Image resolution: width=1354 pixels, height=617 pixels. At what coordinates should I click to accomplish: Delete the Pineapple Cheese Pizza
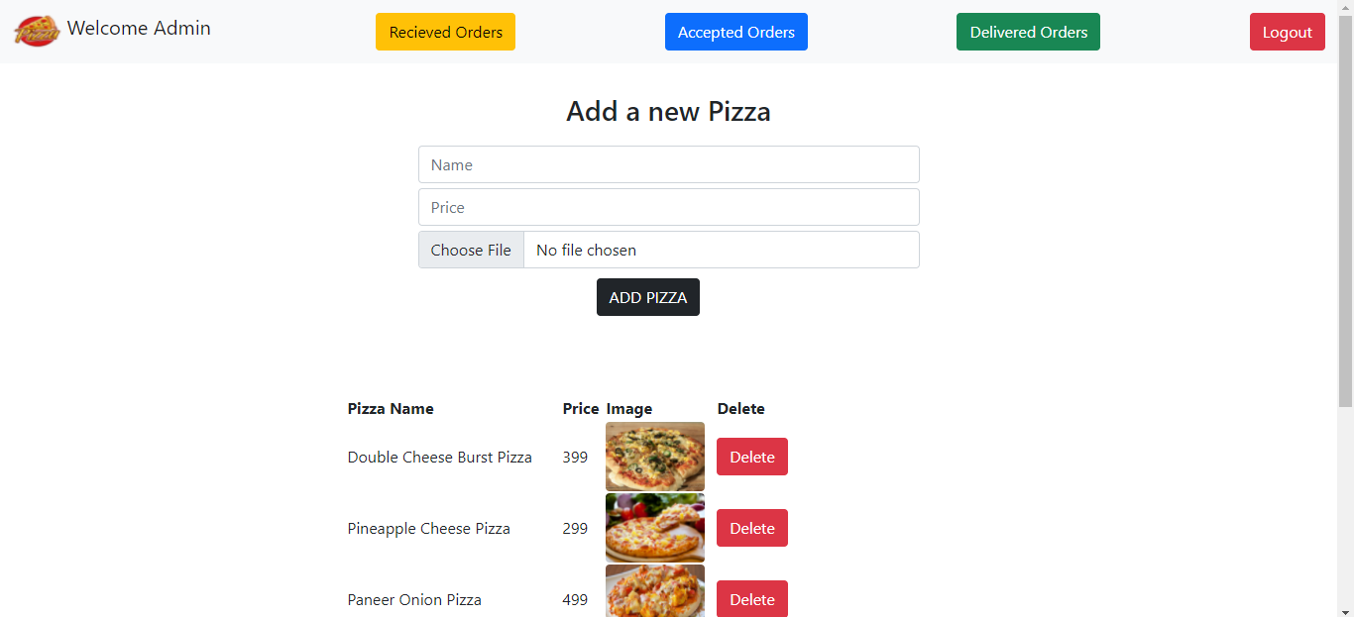pos(751,528)
